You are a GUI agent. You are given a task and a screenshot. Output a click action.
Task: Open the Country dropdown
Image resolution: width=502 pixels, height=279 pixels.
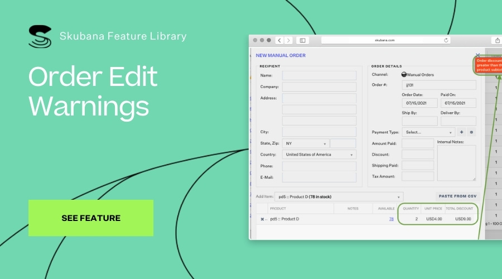point(319,155)
